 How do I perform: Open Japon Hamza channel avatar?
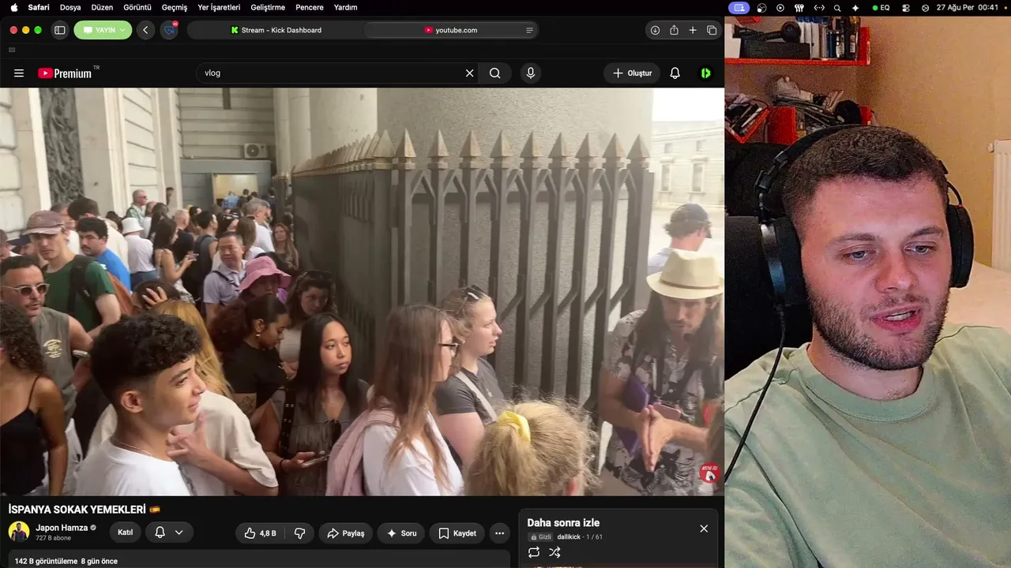pyautogui.click(x=19, y=532)
